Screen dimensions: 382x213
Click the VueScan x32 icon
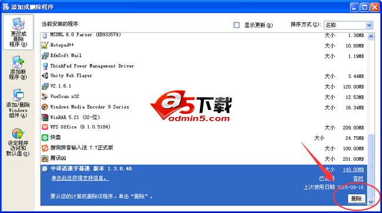[45, 97]
